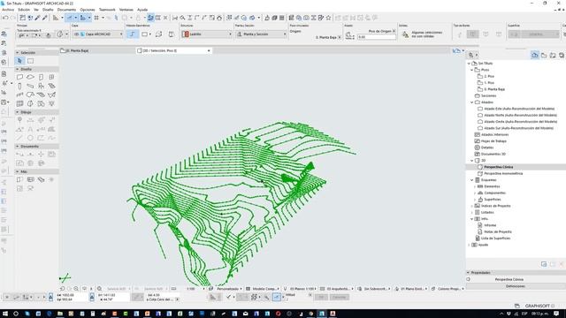Choose the rectangular geometry method icon
Image resolution: width=566 pixels, height=318 pixels.
pos(144,34)
